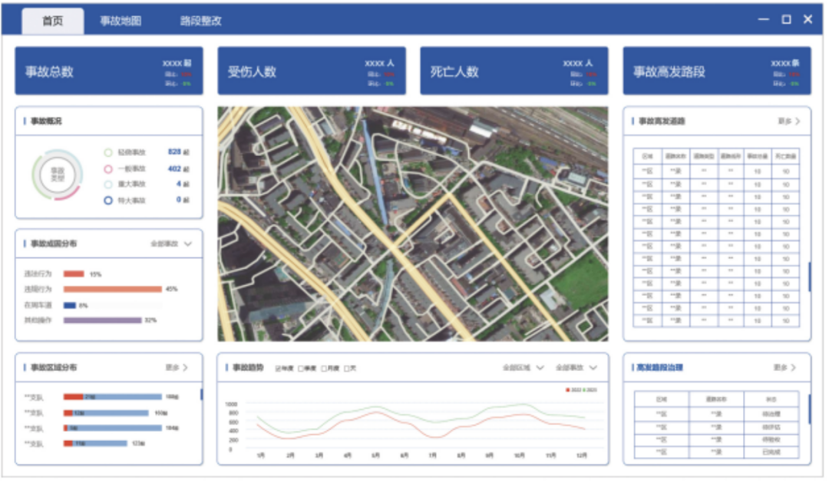Image resolution: width=829 pixels, height=484 pixels.
Task: Select the 重大事故 light blue circle icon
Action: point(108,184)
